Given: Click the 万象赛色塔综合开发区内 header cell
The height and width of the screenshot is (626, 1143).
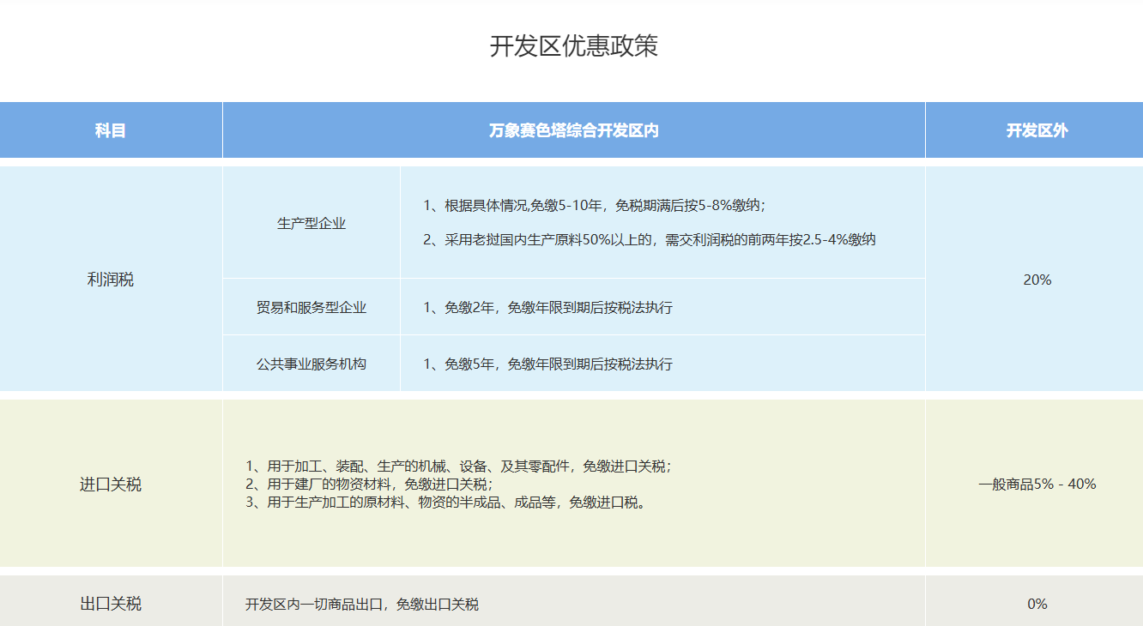Looking at the screenshot, I should click(x=573, y=129).
